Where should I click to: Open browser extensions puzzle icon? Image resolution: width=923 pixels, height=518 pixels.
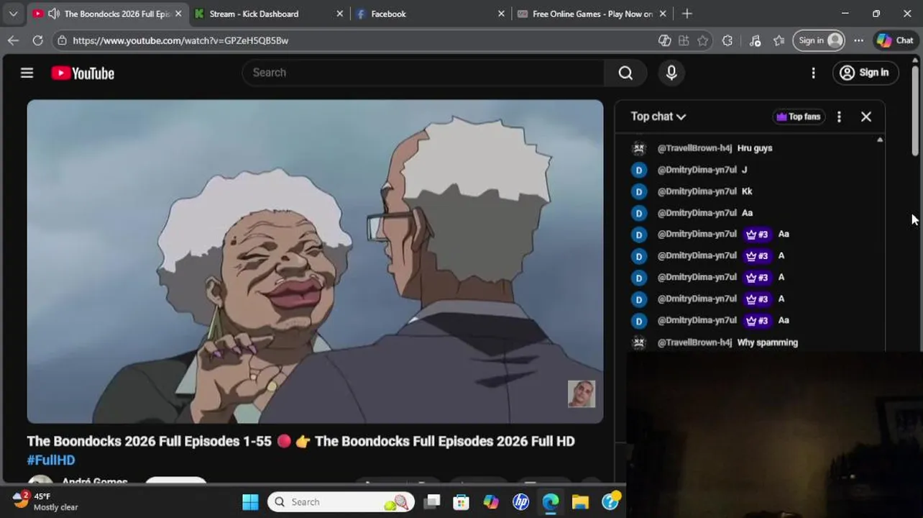tap(727, 40)
